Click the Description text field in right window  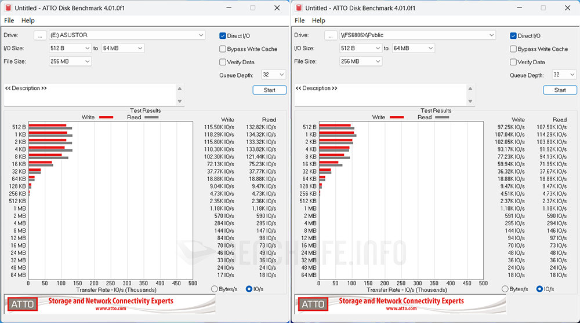pyautogui.click(x=380, y=95)
